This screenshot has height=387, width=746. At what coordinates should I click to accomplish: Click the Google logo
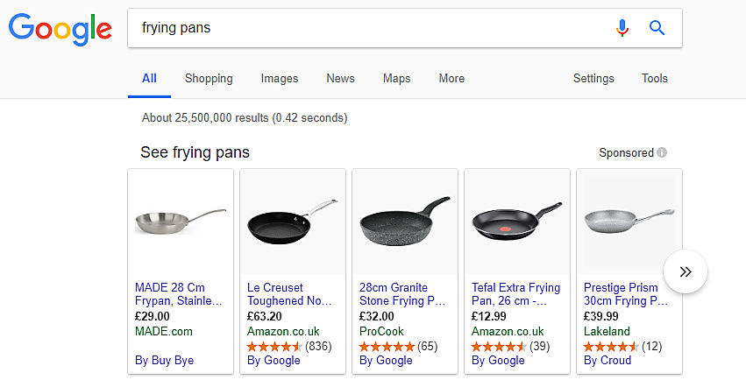pos(60,30)
